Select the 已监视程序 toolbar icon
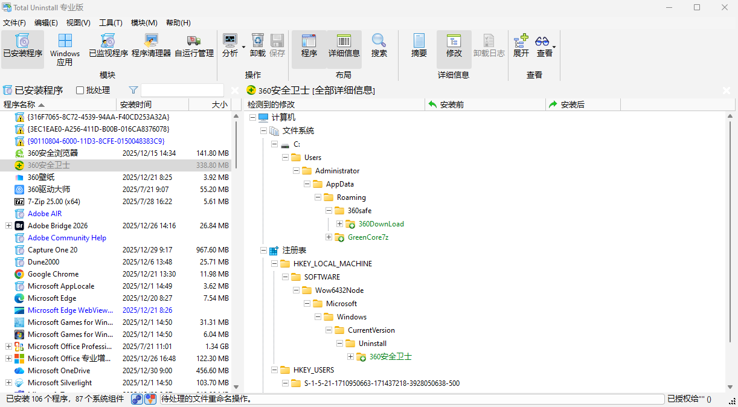Screen dimensions: 738x407 coord(108,46)
